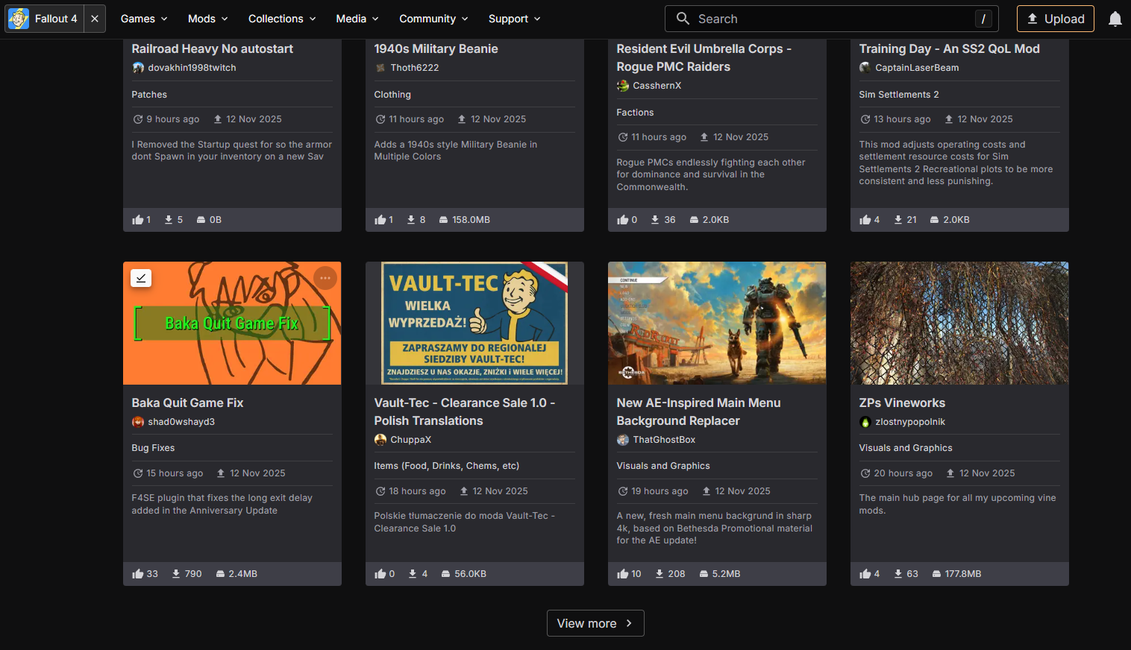The image size is (1131, 650).
Task: Open Resident Evil Umbrella Corps mod title
Action: pyautogui.click(x=704, y=58)
